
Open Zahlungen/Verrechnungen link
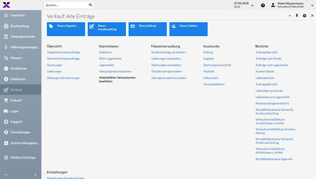point(63,78)
